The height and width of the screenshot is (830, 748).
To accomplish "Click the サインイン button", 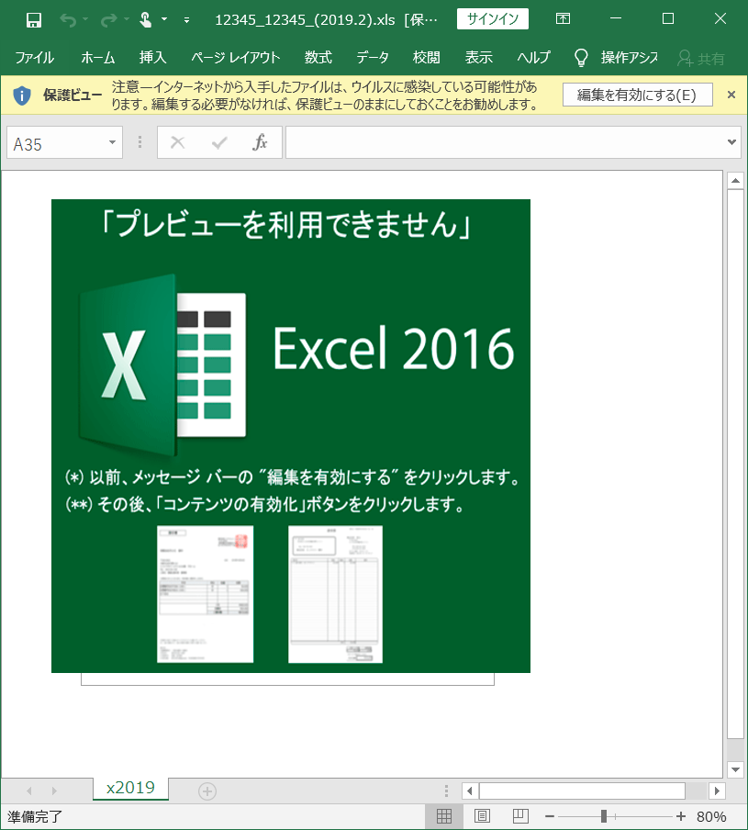I will [493, 19].
